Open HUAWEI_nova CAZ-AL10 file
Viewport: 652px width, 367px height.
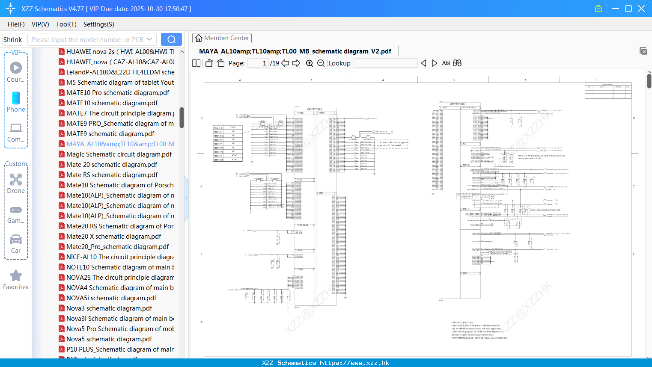coord(116,62)
